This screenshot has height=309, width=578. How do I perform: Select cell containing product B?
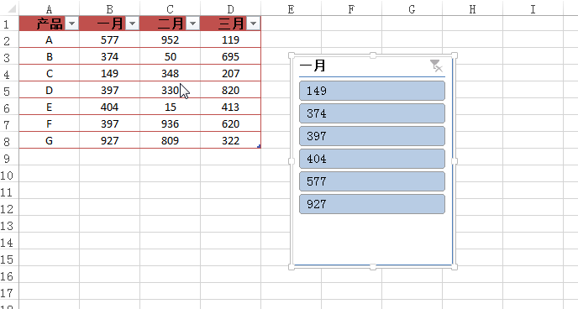click(x=49, y=56)
